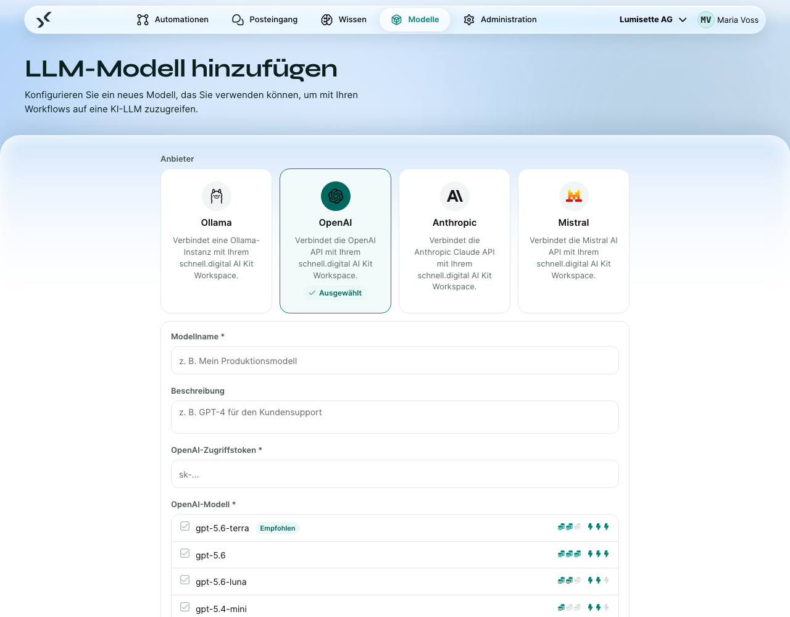Click the schnell.digital logo icon

pyautogui.click(x=44, y=20)
